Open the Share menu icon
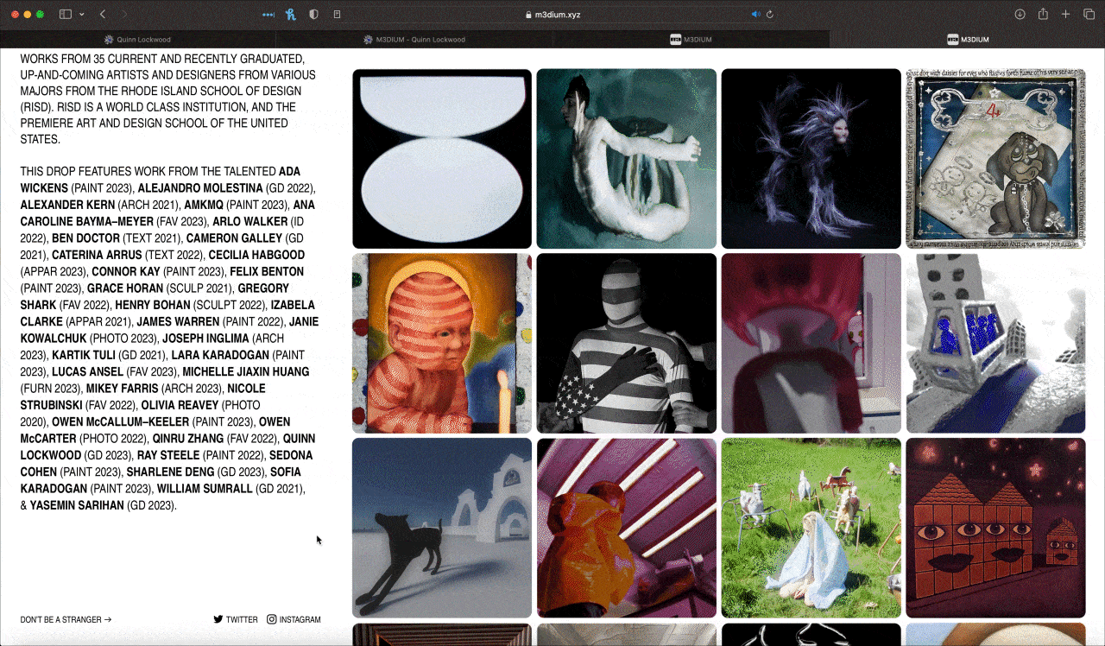 point(1043,15)
